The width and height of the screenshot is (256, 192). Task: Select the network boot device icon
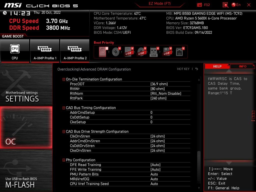(180, 52)
